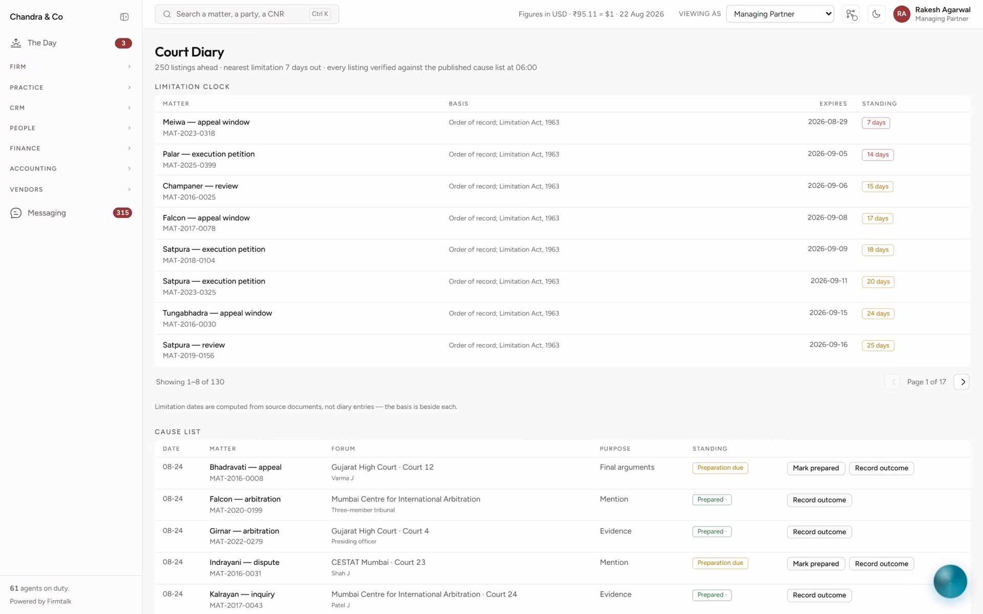Toggle dark mode moon icon
Image resolution: width=983 pixels, height=614 pixels.
pyautogui.click(x=877, y=14)
